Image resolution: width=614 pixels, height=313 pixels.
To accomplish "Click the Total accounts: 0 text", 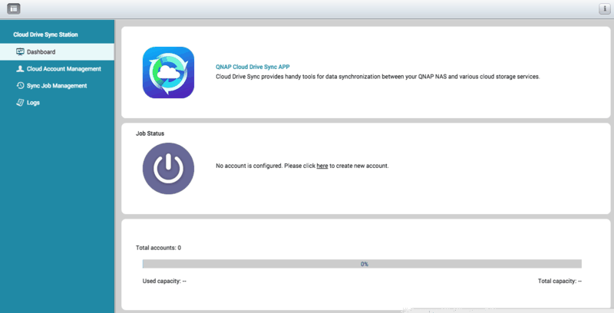I will 158,248.
